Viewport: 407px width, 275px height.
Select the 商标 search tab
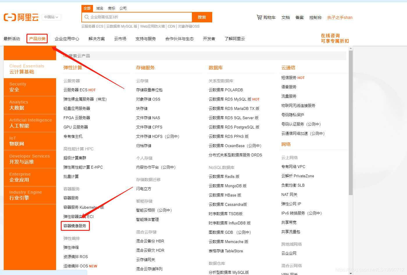[x=111, y=8]
